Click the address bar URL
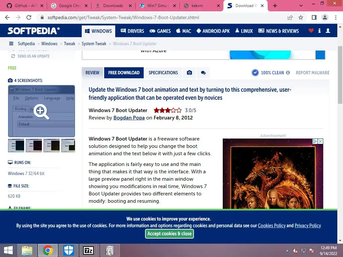 [x=123, y=17]
